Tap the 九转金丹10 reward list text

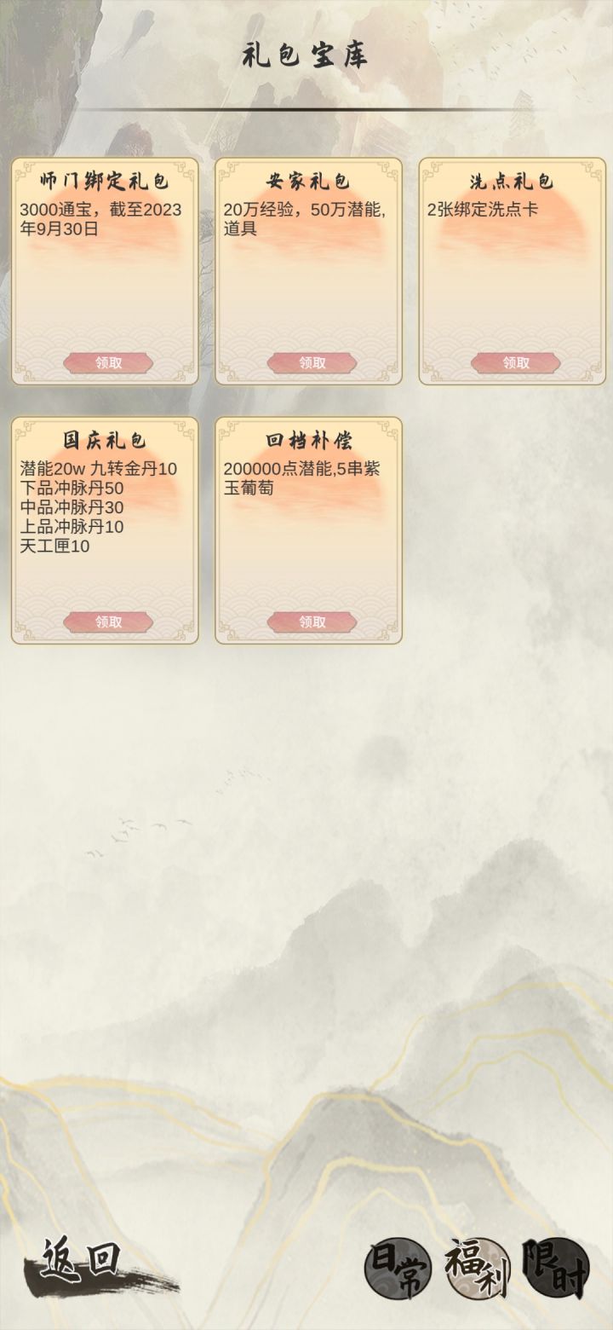134,468
